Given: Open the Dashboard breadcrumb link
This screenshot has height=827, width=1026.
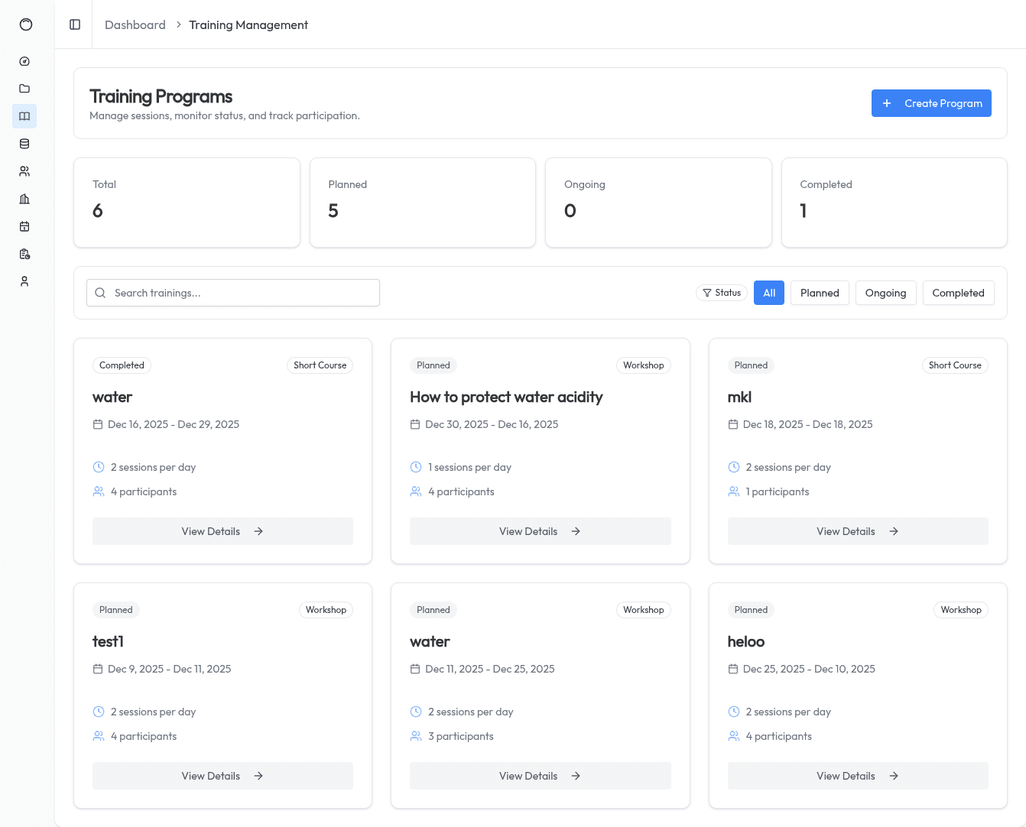Looking at the screenshot, I should pyautogui.click(x=135, y=24).
